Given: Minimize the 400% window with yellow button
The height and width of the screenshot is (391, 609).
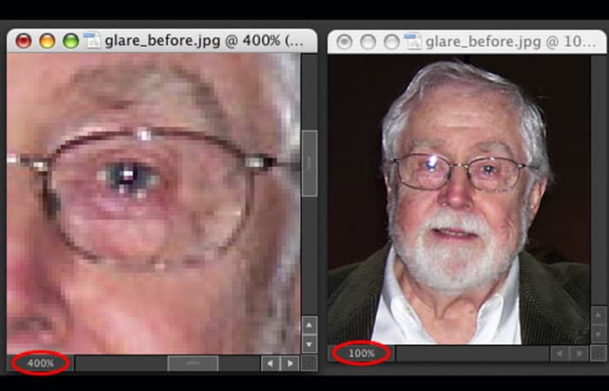Looking at the screenshot, I should (47, 41).
